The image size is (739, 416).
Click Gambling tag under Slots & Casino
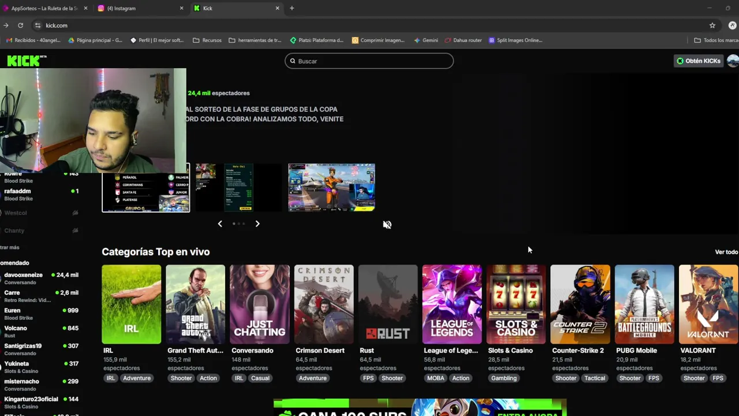click(503, 378)
